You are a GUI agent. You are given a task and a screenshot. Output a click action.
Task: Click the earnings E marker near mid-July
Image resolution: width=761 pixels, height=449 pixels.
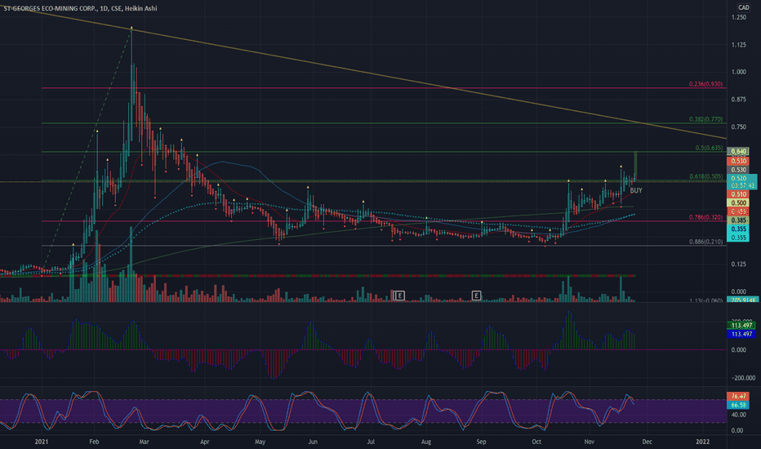click(399, 296)
